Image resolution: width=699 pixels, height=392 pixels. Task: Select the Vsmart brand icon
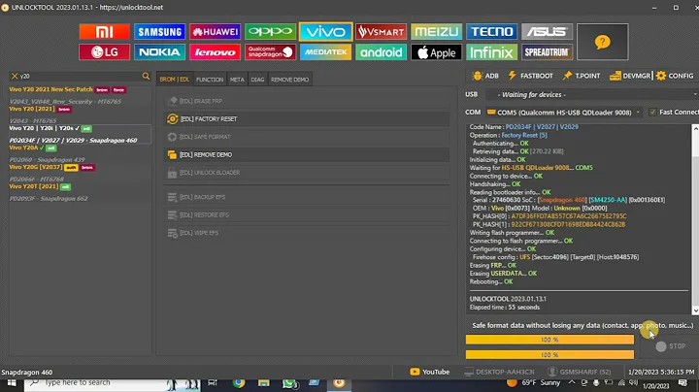click(x=382, y=32)
